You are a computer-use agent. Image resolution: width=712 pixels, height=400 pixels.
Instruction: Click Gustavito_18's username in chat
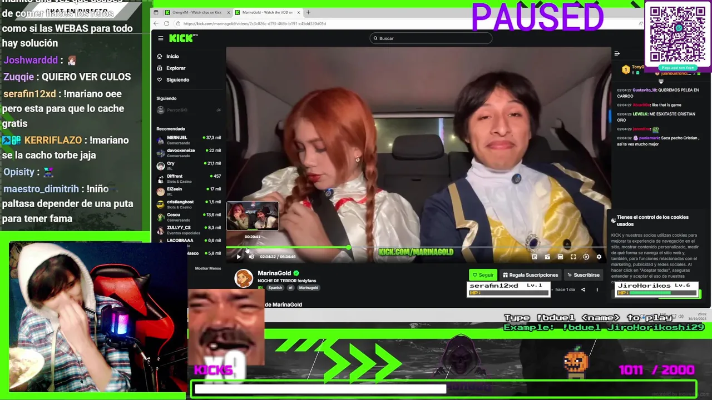[x=645, y=90]
